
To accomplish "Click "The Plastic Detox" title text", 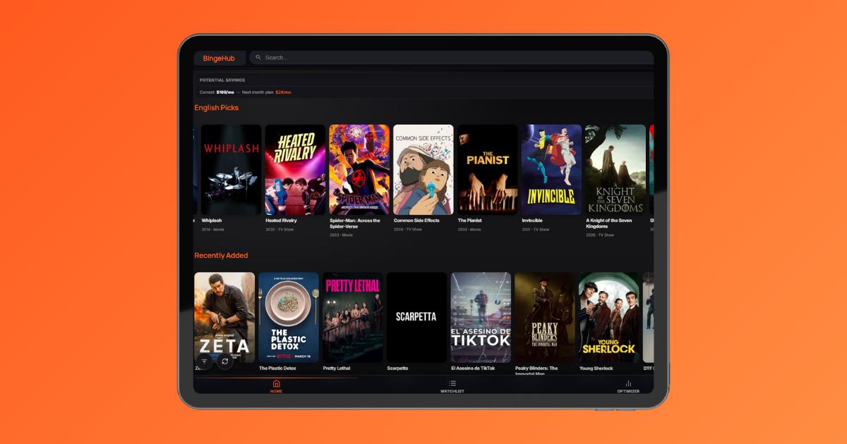I will tap(277, 369).
